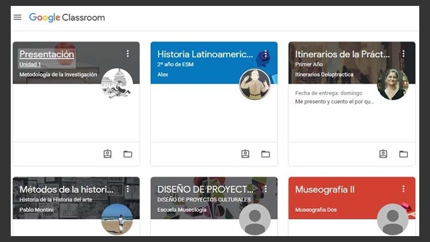This screenshot has width=430, height=242.
Task: Click beach profile photo on Métodos card
Action: 117,219
